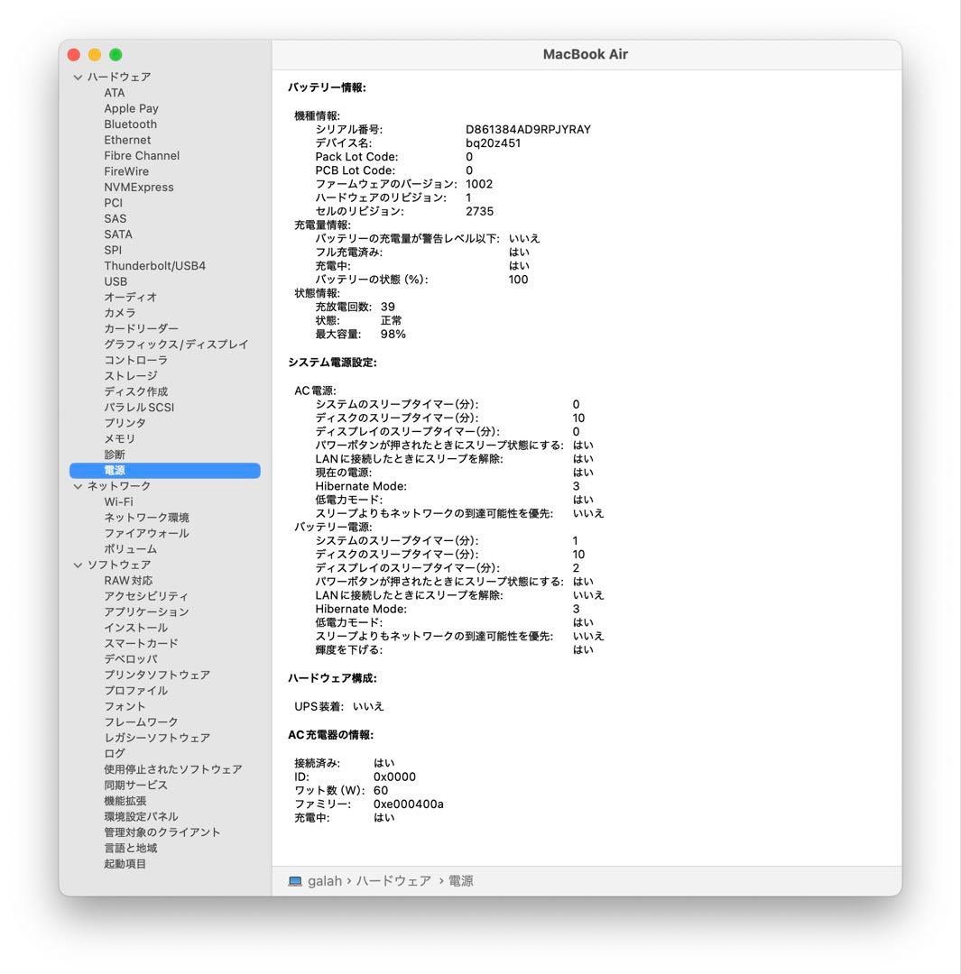Click the serial number D861384AD9RPJYRAY

tap(529, 129)
